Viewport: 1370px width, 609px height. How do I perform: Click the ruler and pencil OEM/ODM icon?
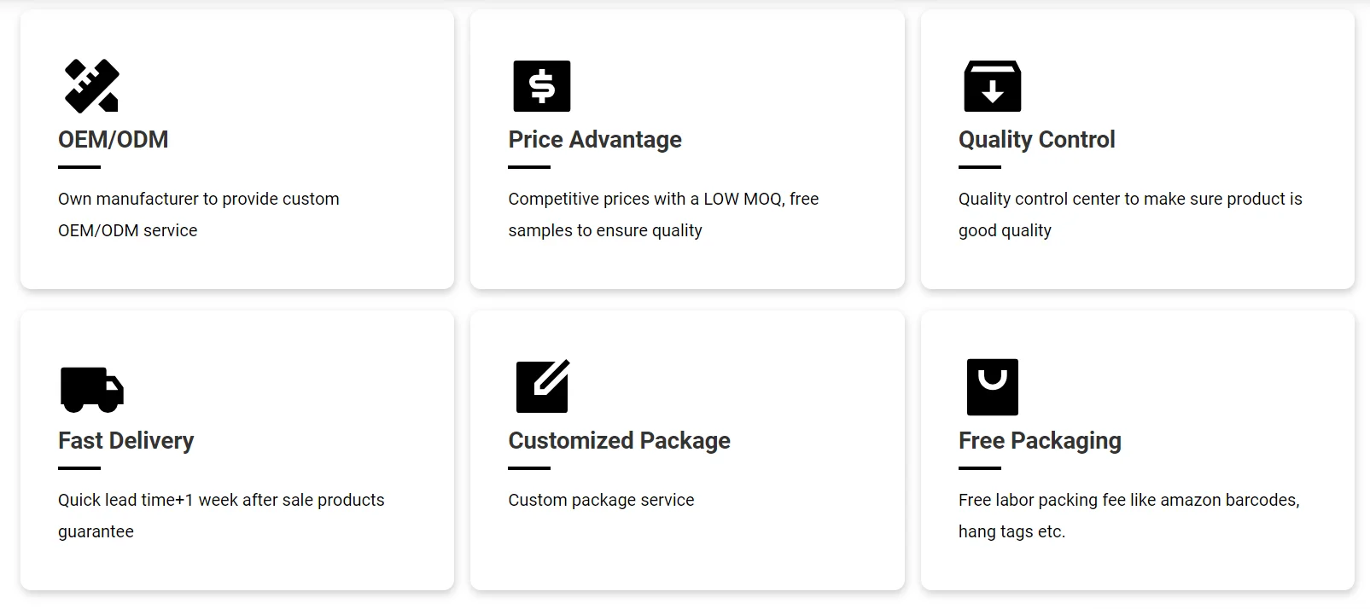[x=91, y=86]
